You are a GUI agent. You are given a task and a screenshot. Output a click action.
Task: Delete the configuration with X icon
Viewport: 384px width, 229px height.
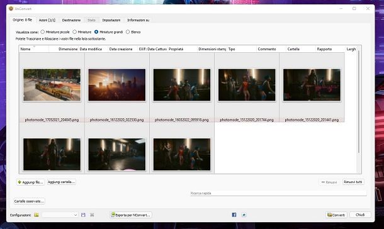click(x=92, y=215)
